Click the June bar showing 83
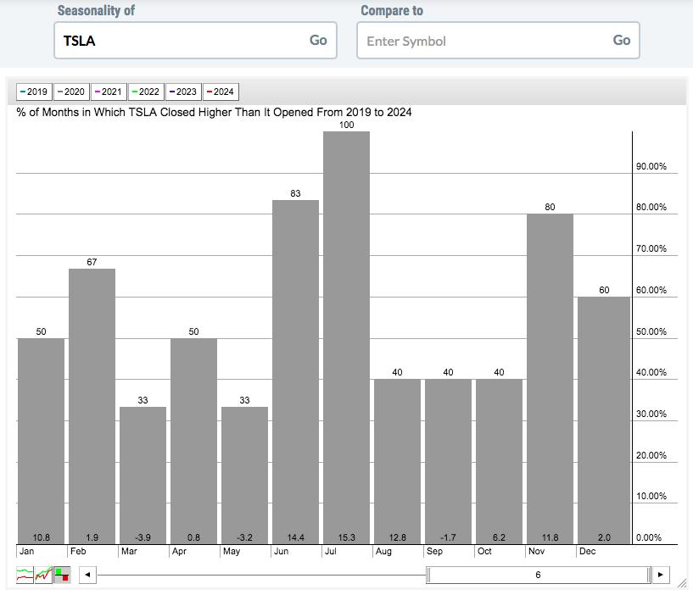This screenshot has width=693, height=595. [x=295, y=371]
